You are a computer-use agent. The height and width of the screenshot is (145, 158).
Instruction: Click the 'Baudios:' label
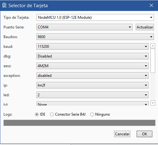[x=10, y=37]
